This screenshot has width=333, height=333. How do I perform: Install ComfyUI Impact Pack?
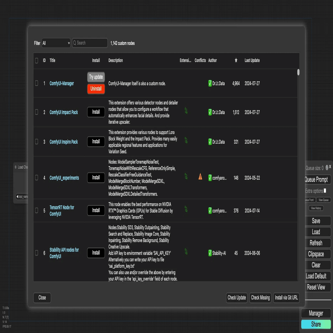point(96,112)
